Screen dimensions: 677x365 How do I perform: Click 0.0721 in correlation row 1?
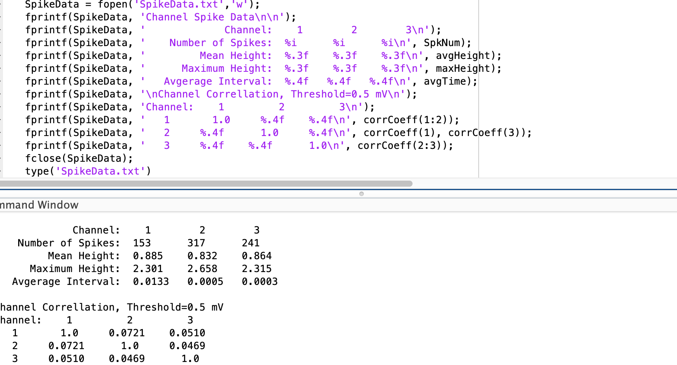pos(127,333)
